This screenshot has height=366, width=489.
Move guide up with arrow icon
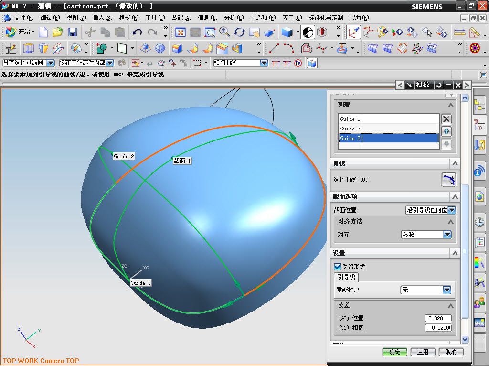coord(446,131)
